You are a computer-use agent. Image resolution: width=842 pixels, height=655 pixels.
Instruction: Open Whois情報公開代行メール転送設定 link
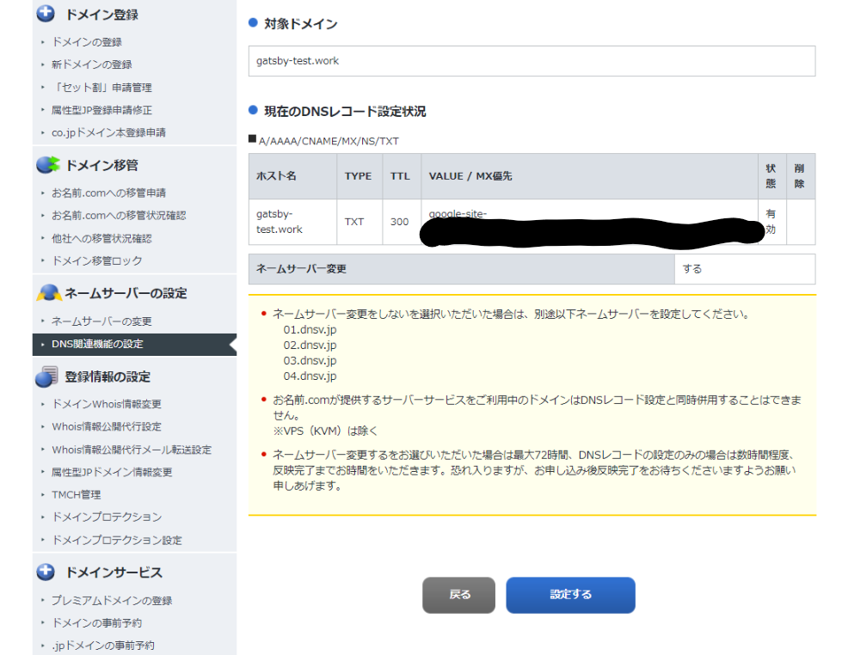tap(132, 450)
